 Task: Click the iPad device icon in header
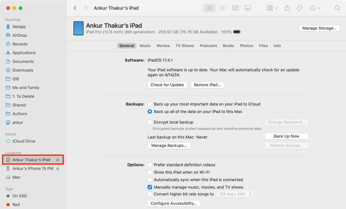[x=78, y=28]
